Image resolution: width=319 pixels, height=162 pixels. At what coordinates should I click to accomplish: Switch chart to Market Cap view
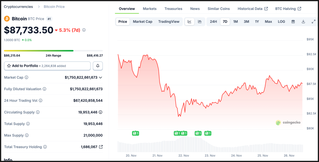click(143, 22)
